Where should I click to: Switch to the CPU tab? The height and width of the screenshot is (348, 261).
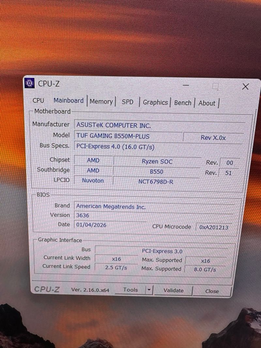point(38,100)
